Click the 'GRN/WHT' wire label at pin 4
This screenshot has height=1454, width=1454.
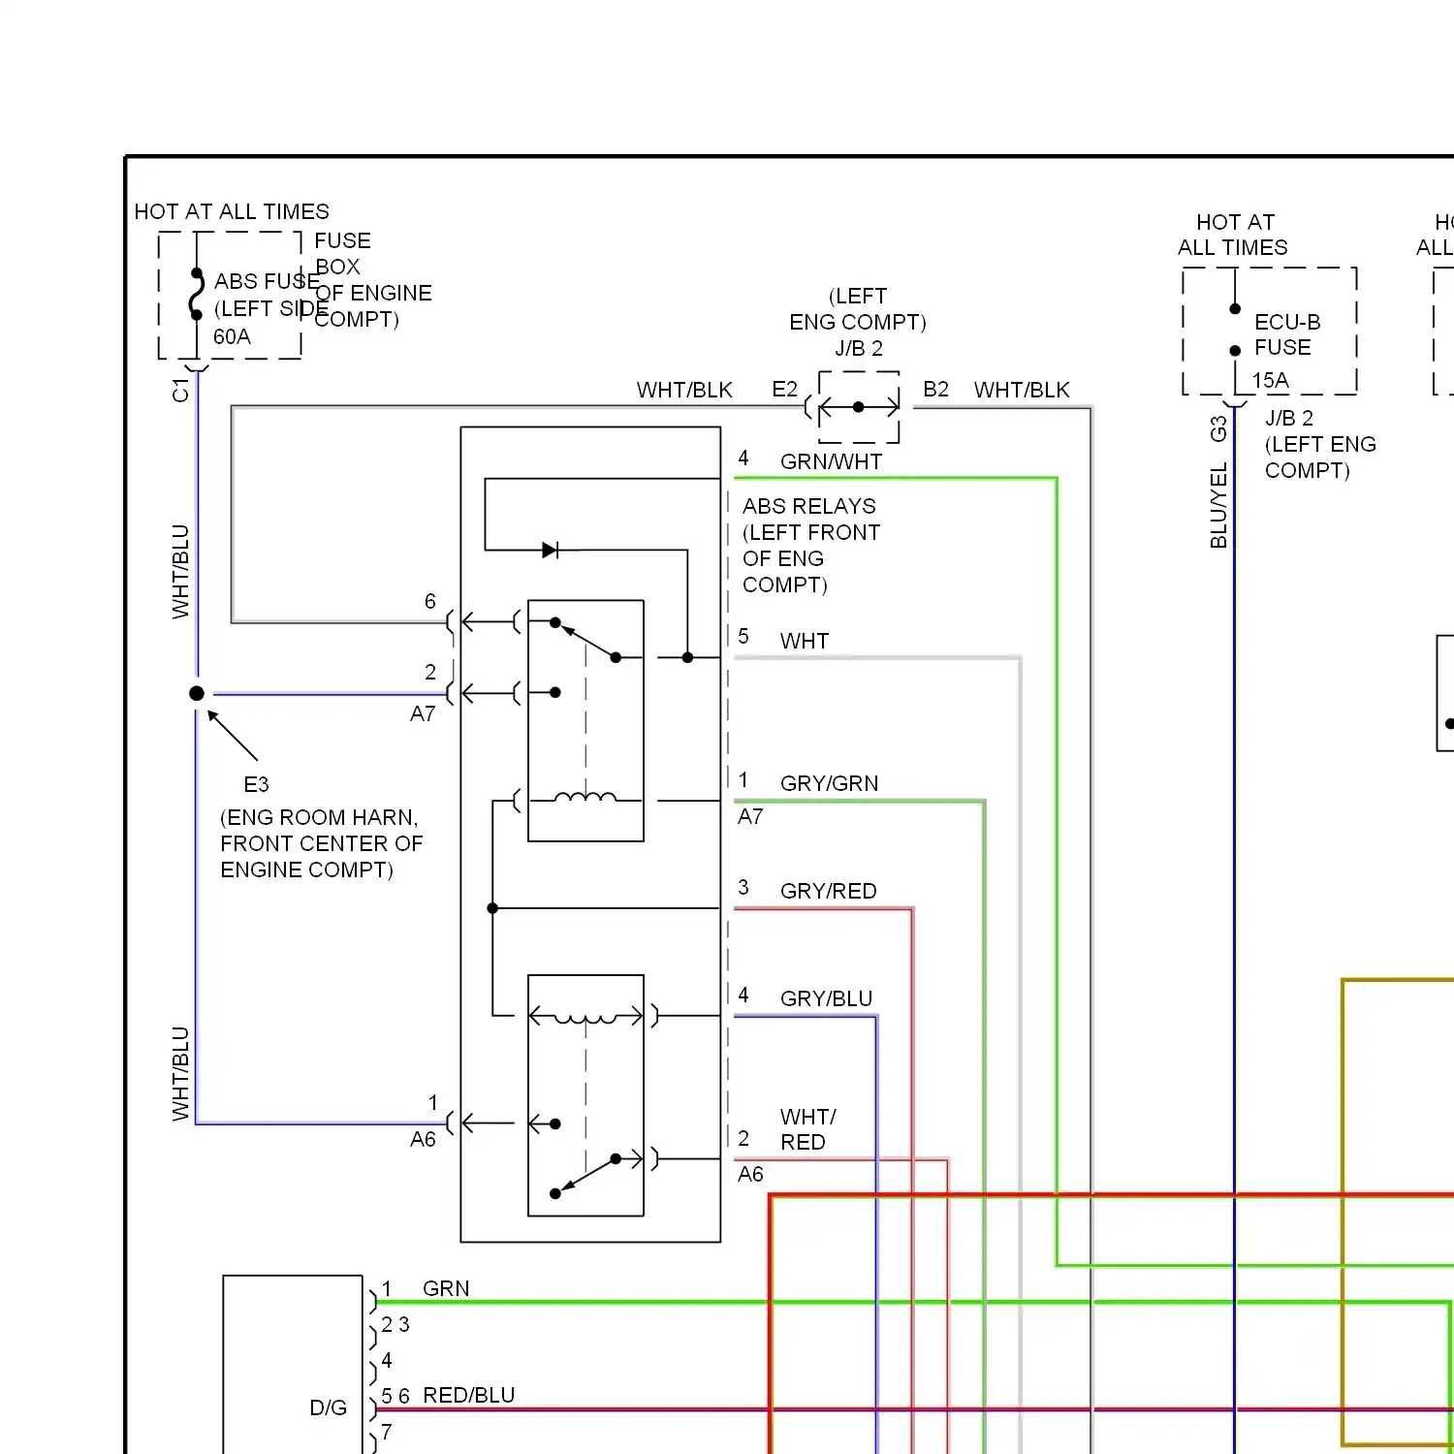pos(831,461)
